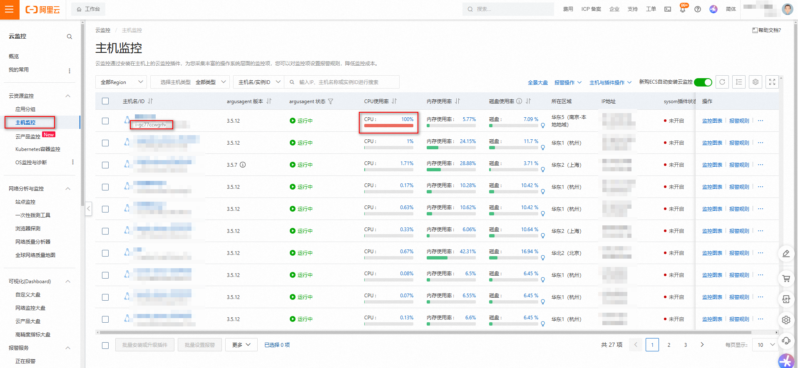Open 报警规则 for the CPU 1% row
798x368 pixels.
(x=739, y=143)
